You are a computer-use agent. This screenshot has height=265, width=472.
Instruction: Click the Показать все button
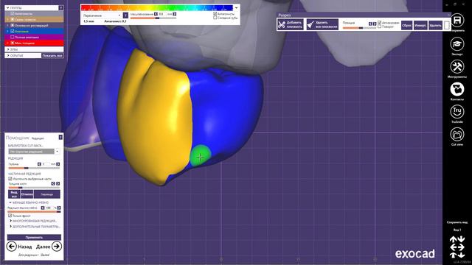click(52, 56)
